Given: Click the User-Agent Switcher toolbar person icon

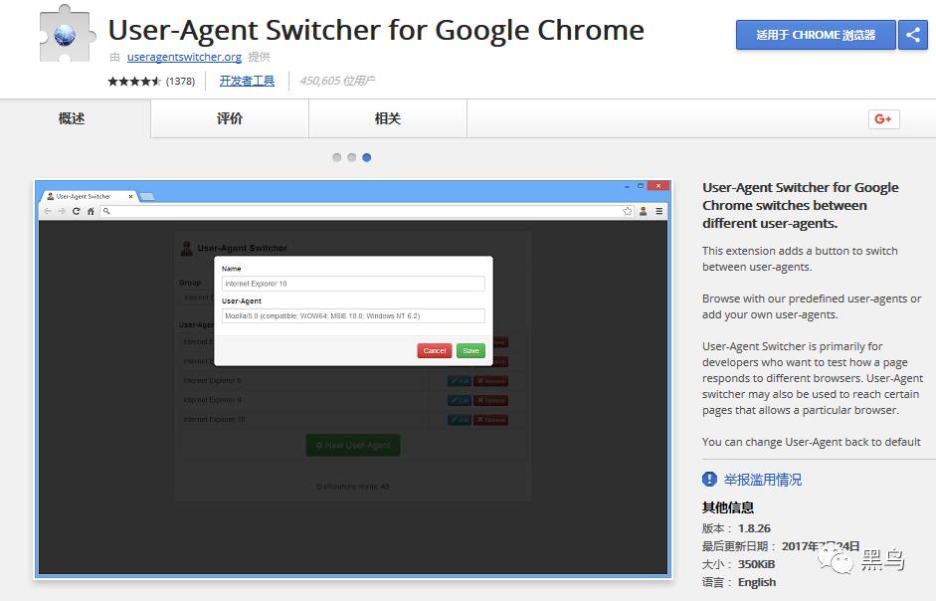Looking at the screenshot, I should [x=643, y=211].
